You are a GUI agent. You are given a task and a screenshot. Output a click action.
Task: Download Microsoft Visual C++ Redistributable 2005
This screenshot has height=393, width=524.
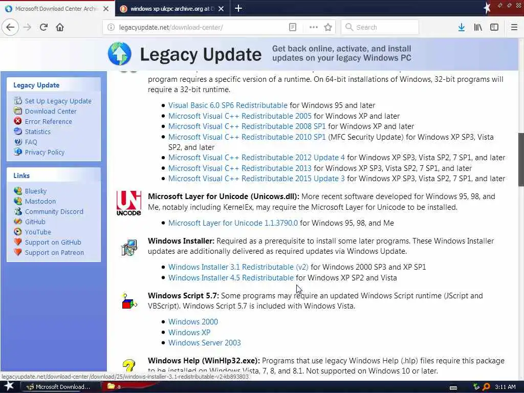240,116
